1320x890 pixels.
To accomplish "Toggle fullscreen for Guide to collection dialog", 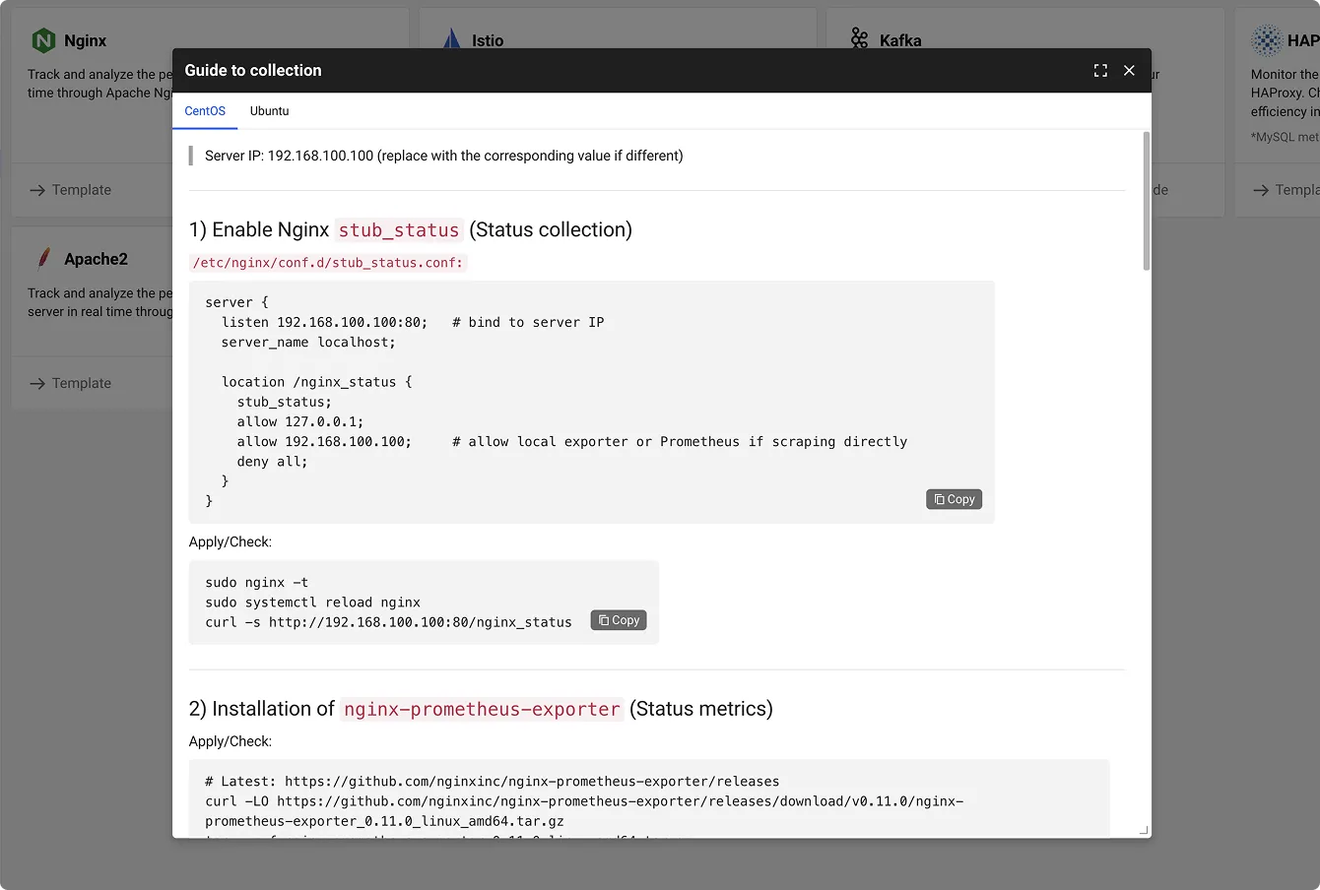I will pyautogui.click(x=1100, y=71).
